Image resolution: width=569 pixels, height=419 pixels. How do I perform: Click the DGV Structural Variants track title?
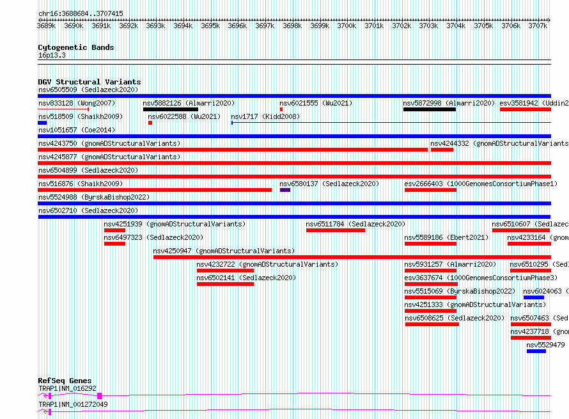point(90,82)
